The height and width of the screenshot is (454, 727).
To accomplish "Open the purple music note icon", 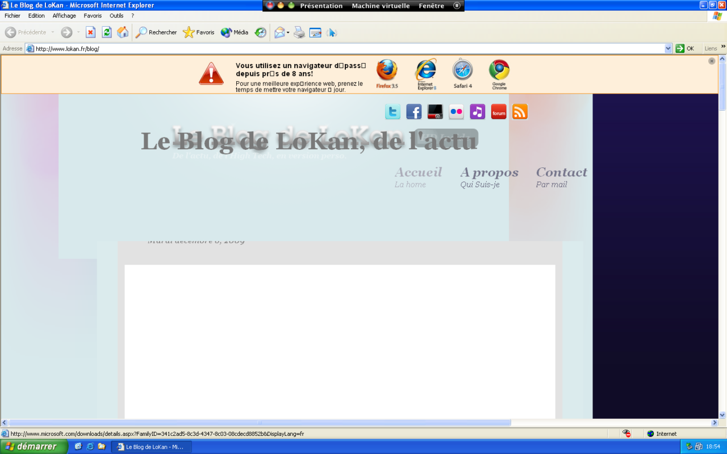I will pyautogui.click(x=478, y=112).
